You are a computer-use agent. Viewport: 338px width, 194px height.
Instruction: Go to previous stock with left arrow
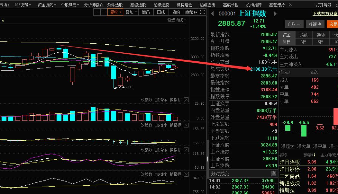point(212,14)
